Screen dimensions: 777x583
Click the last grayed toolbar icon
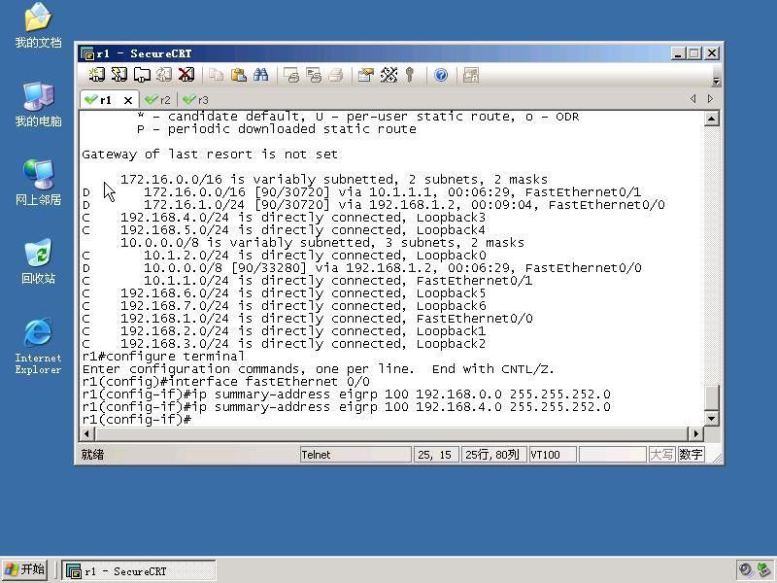click(470, 75)
